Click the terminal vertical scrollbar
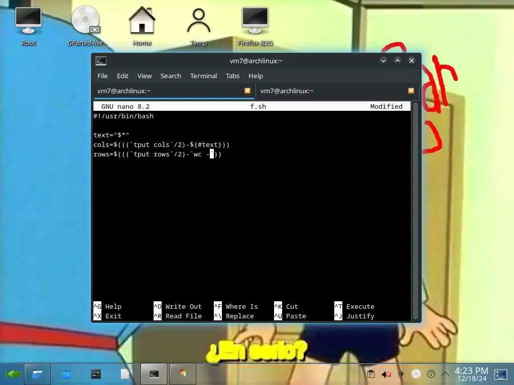 click(415, 211)
